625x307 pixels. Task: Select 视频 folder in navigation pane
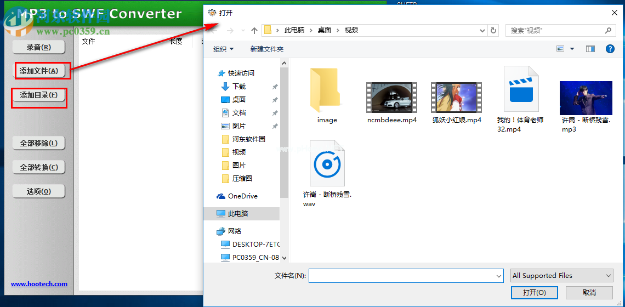pyautogui.click(x=238, y=152)
